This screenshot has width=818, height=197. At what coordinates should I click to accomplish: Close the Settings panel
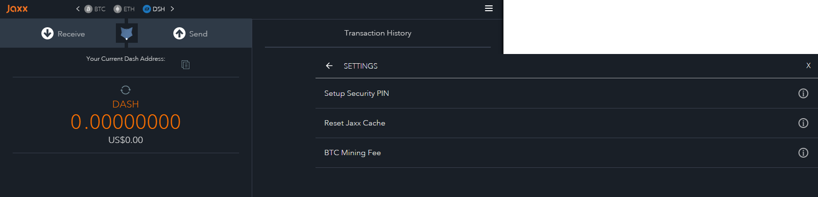point(808,66)
